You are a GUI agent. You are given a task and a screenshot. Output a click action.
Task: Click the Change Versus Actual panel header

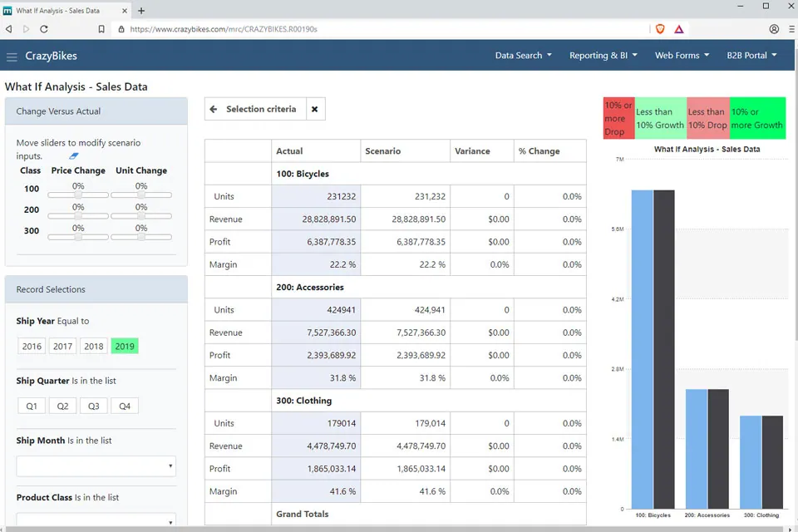point(96,111)
